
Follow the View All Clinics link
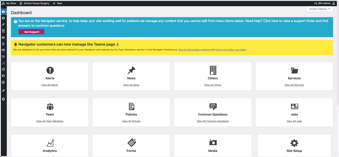pyautogui.click(x=213, y=85)
